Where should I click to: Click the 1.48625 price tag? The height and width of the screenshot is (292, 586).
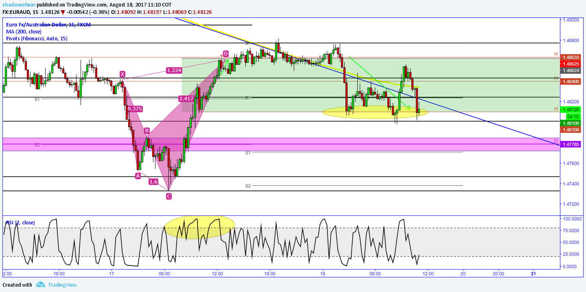coord(571,64)
